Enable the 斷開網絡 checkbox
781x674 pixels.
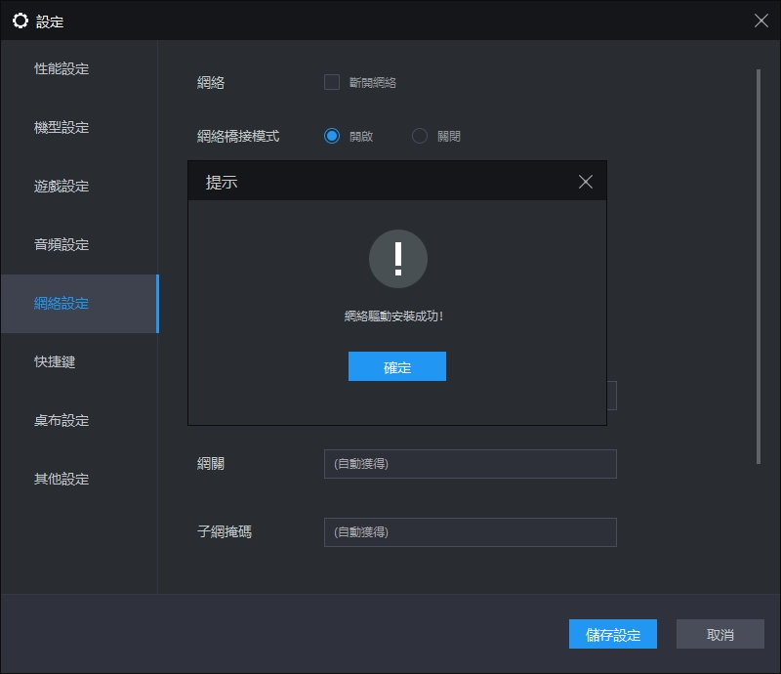[x=332, y=82]
